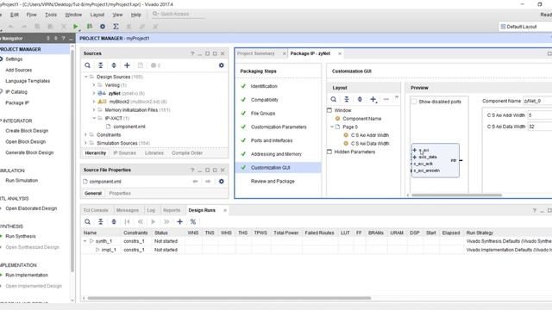Screen dimensions: 552x310
Task: Open IP Catalog in Flow Navigator
Action: pyautogui.click(x=16, y=92)
